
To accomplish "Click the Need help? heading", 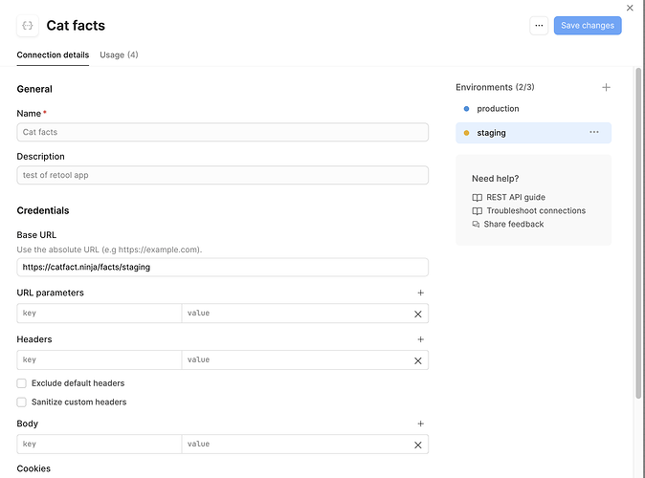I will (496, 179).
